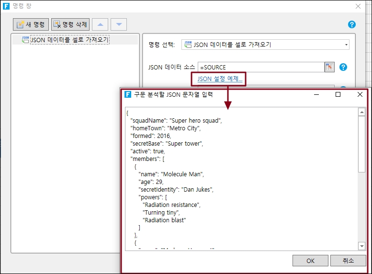Select the JSON 데이터를 셀로 가져오기 list item
372x274 pixels.
[x=70, y=40]
